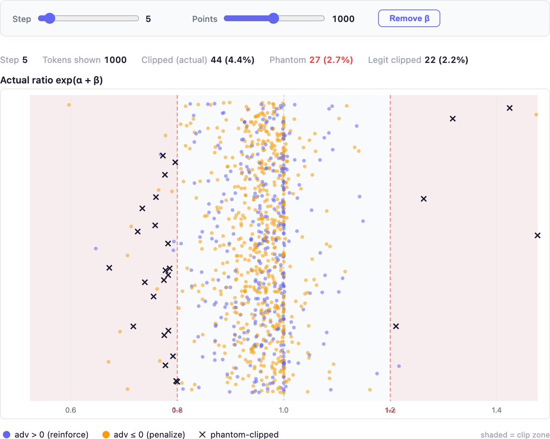Select the topmost phantom-clipped X near 1.4

(509, 108)
